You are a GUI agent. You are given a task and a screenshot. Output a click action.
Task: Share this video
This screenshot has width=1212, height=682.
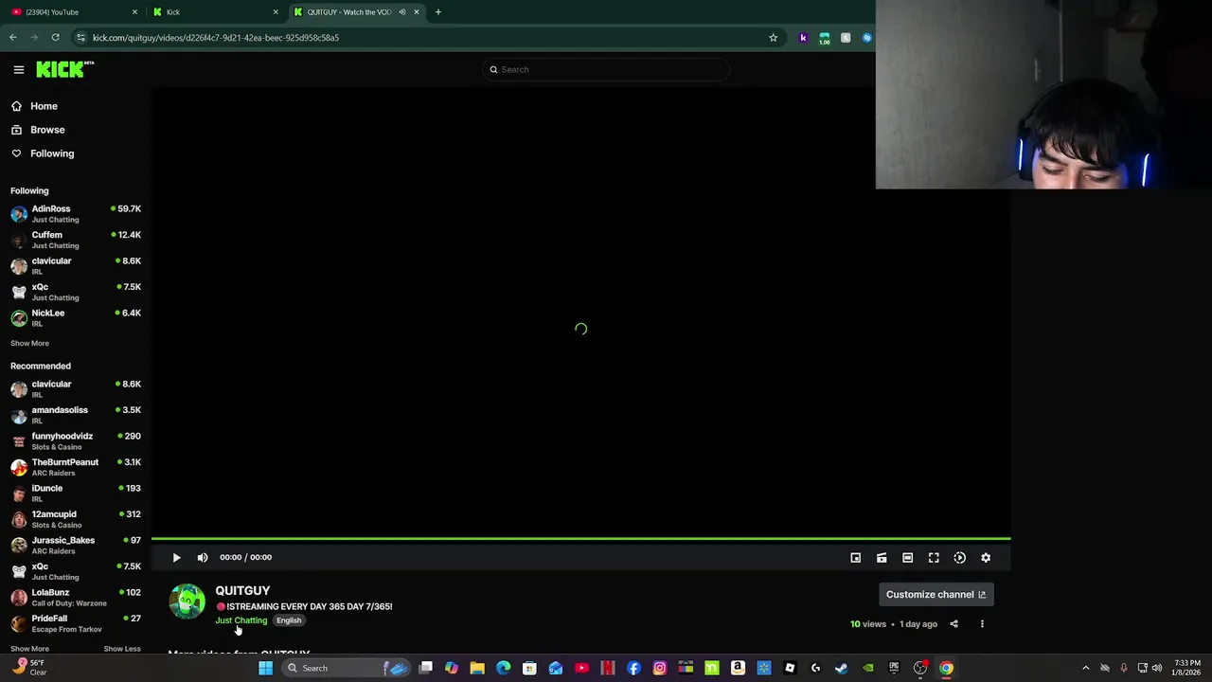(x=954, y=624)
